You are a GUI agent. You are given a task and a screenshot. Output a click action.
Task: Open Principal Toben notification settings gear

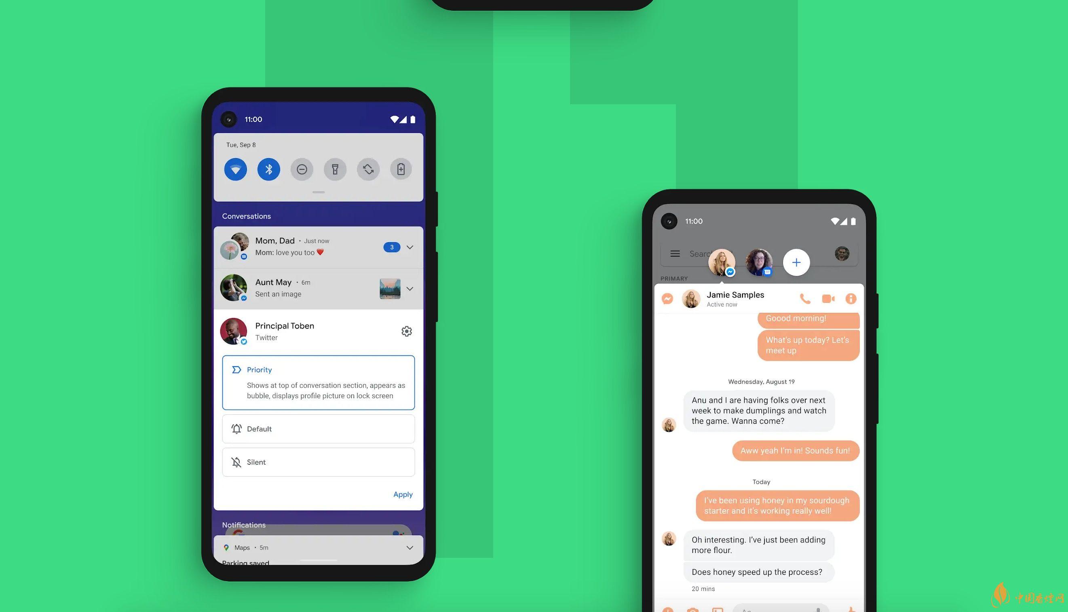click(x=406, y=331)
